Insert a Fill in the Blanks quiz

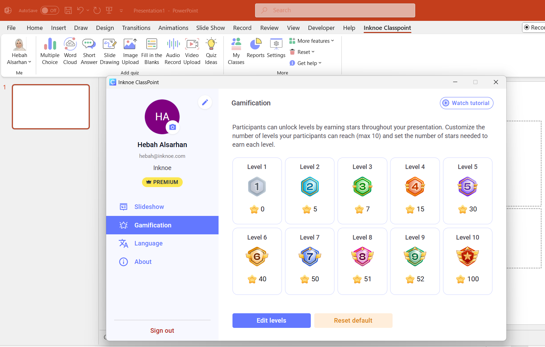coord(152,51)
